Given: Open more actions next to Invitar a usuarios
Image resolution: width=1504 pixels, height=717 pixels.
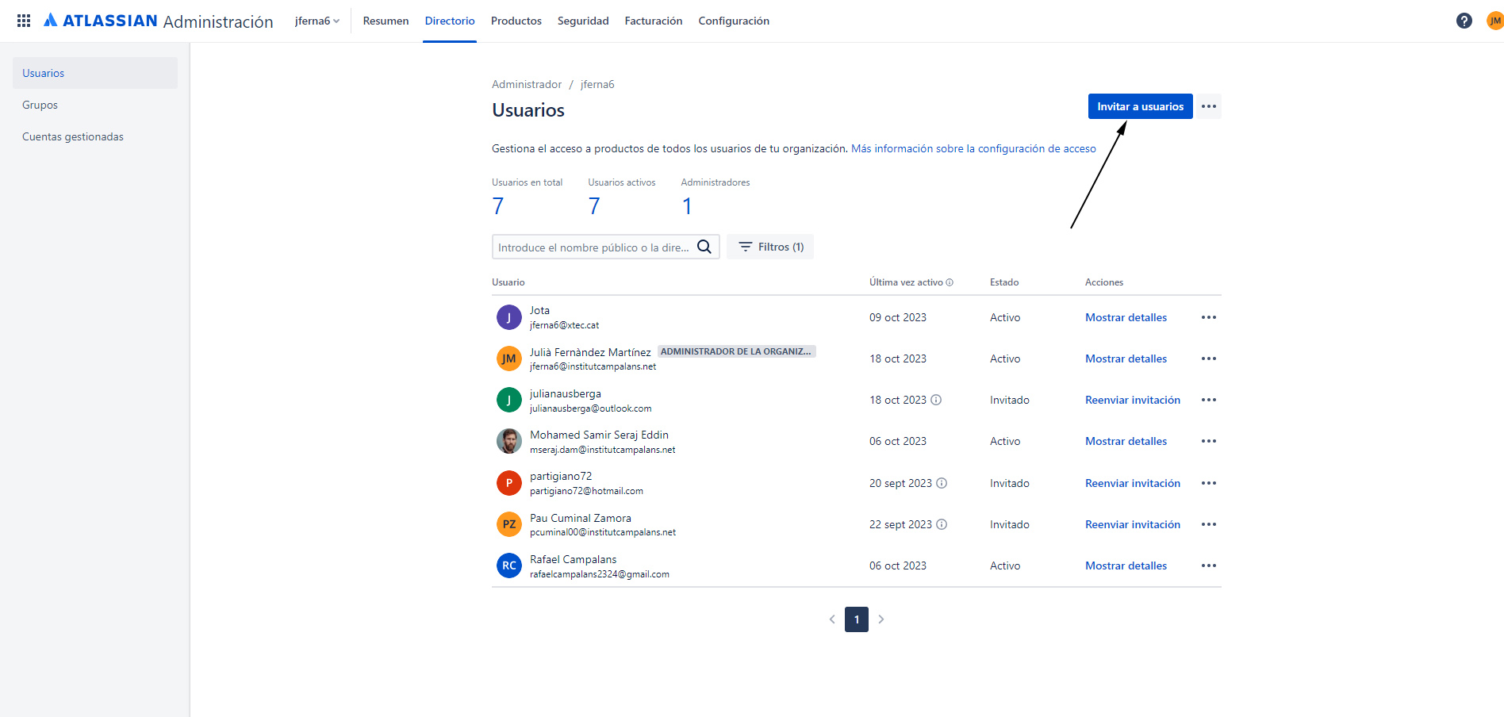Looking at the screenshot, I should click(x=1209, y=106).
